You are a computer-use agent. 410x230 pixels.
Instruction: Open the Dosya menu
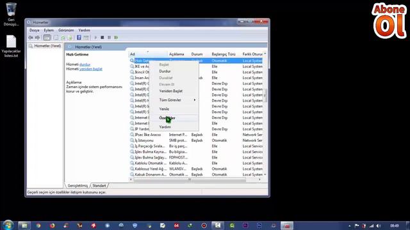34,30
